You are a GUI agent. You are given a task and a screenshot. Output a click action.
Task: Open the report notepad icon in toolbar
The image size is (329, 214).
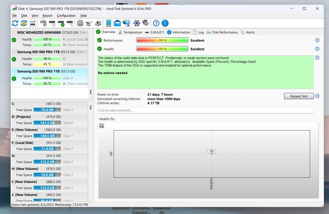[x=108, y=23]
